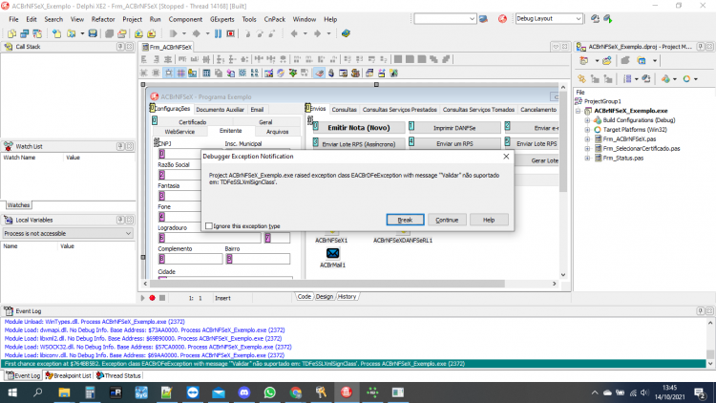Image resolution: width=716 pixels, height=403 pixels.
Task: Click the Bairro input field on form
Action: (258, 259)
